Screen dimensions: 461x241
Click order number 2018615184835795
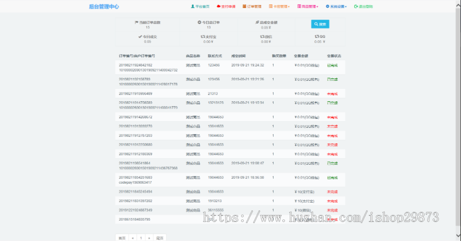coord(134,220)
